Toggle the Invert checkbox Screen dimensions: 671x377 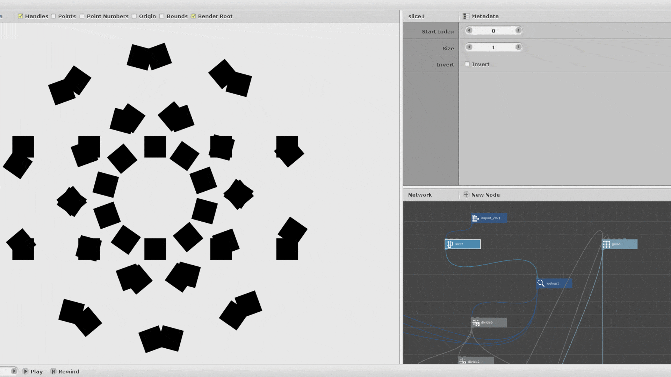pyautogui.click(x=467, y=64)
